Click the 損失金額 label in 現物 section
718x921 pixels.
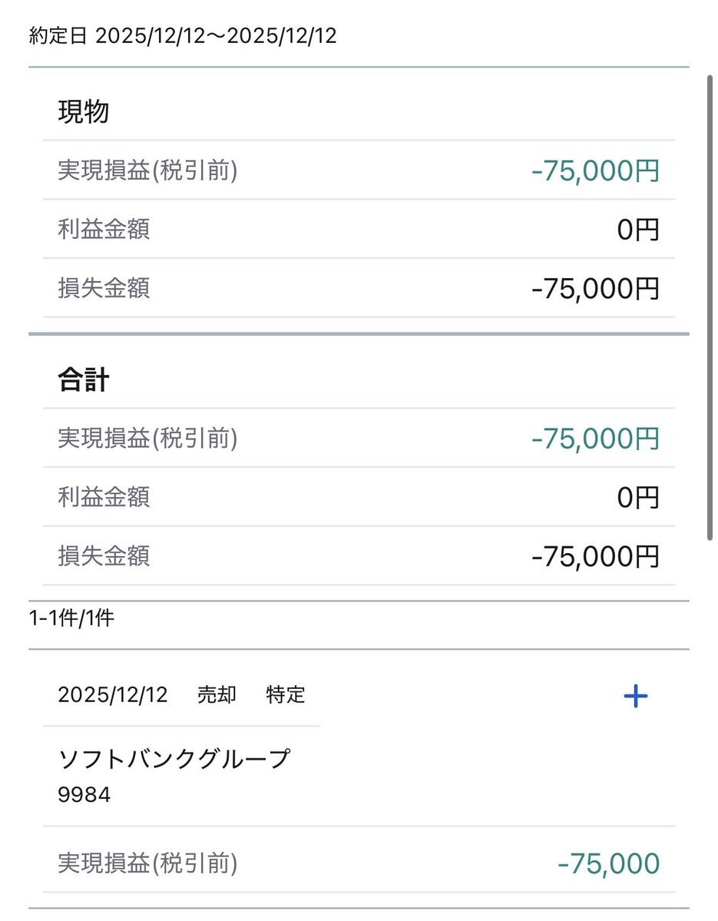click(104, 288)
